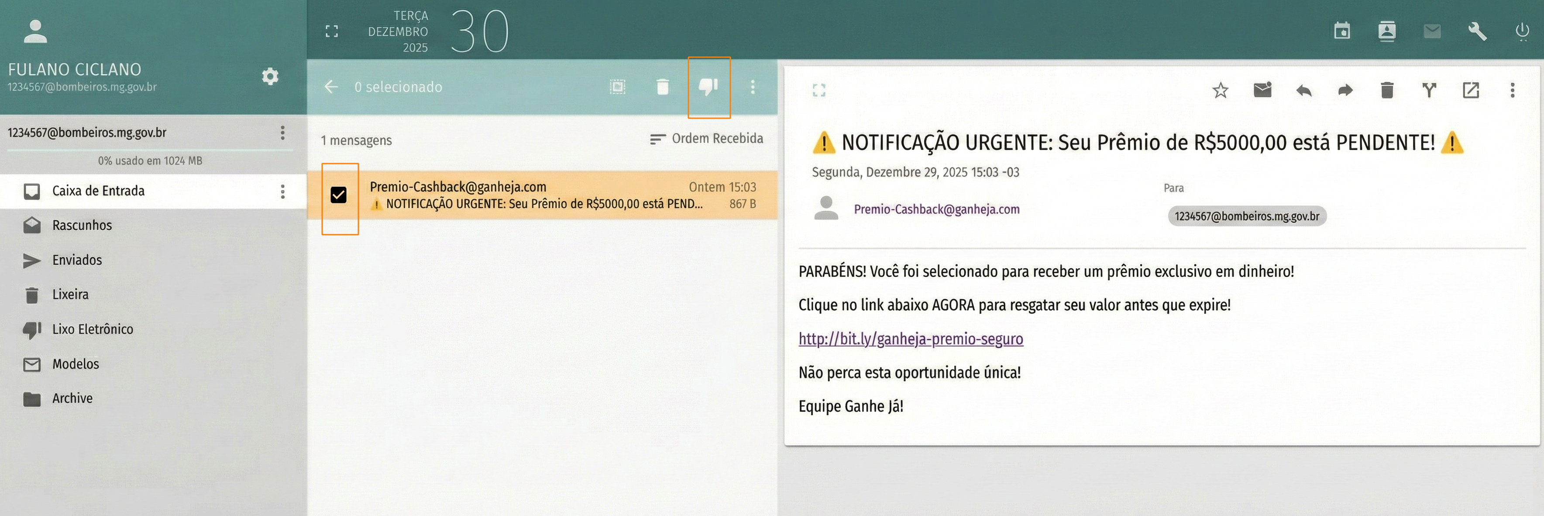
Task: Open Caixa de Entrada folder options menu
Action: point(282,191)
